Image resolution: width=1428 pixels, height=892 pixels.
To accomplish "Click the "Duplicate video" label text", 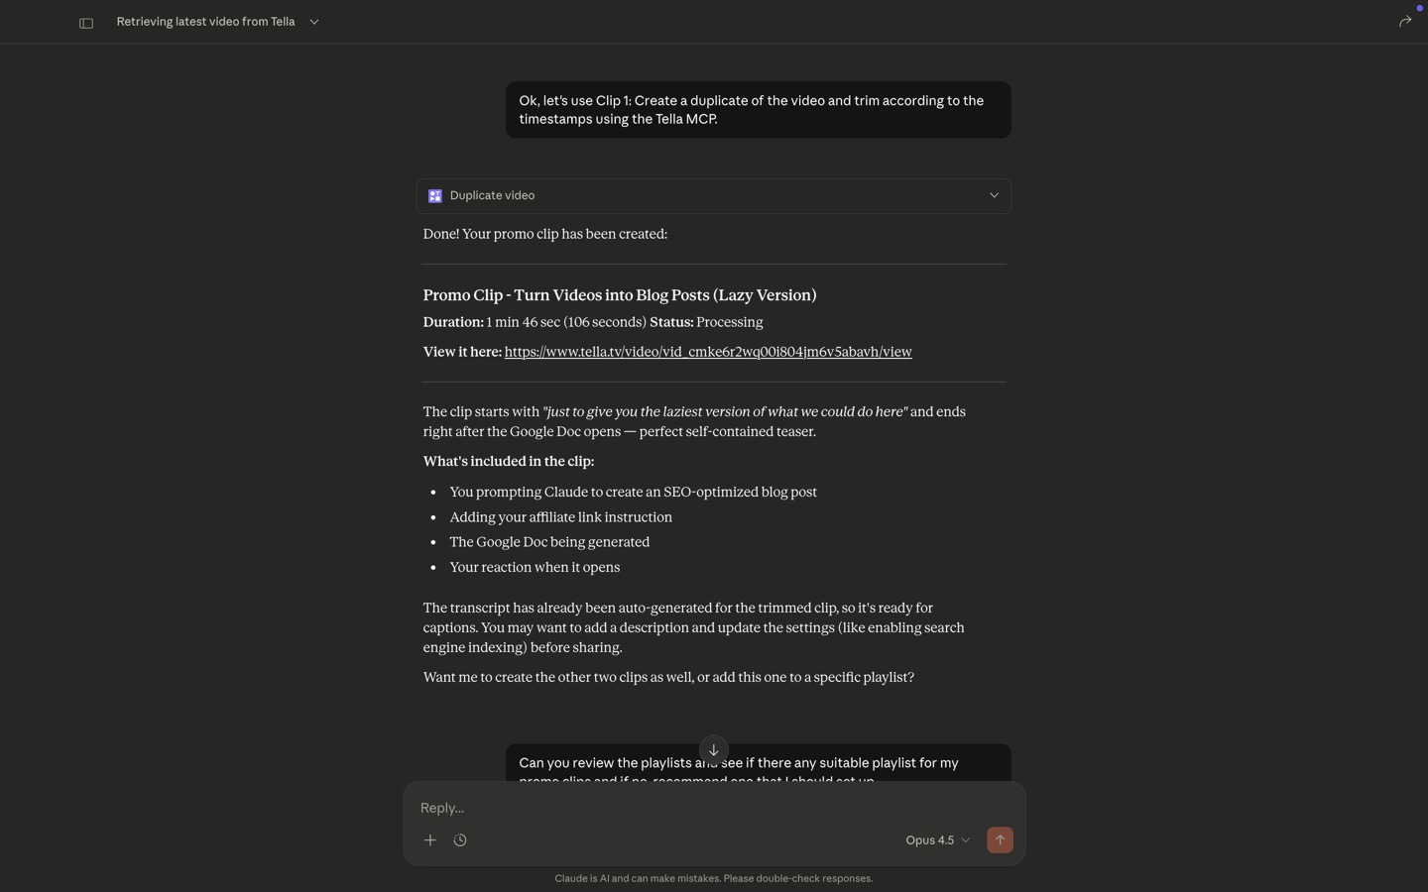I will (x=492, y=196).
